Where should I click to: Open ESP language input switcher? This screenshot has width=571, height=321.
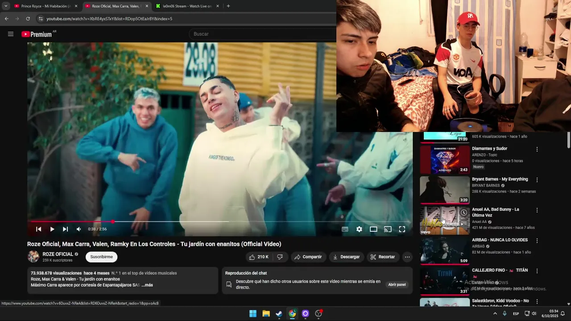pyautogui.click(x=516, y=313)
